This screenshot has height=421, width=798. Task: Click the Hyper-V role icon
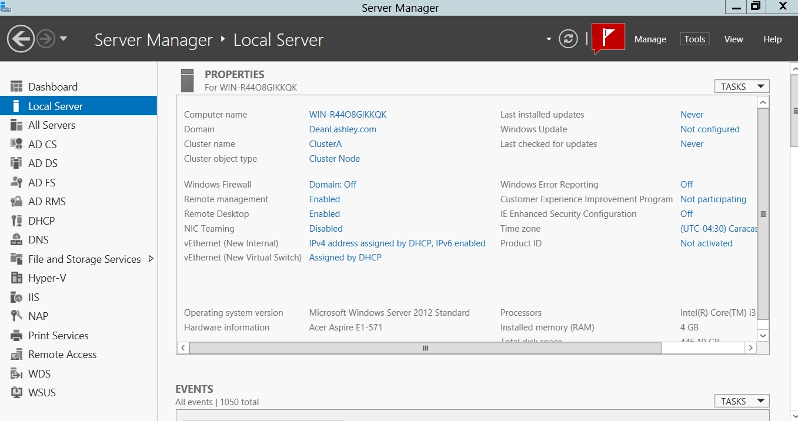[x=16, y=278]
